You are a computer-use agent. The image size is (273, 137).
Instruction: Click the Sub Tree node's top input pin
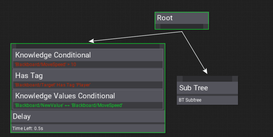pos(207,79)
